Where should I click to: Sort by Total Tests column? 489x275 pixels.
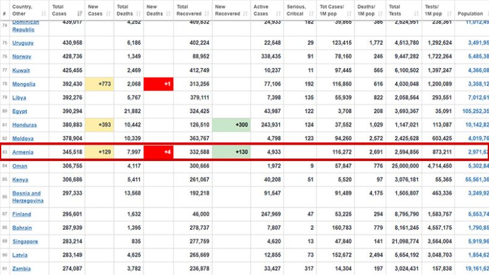[x=404, y=10]
